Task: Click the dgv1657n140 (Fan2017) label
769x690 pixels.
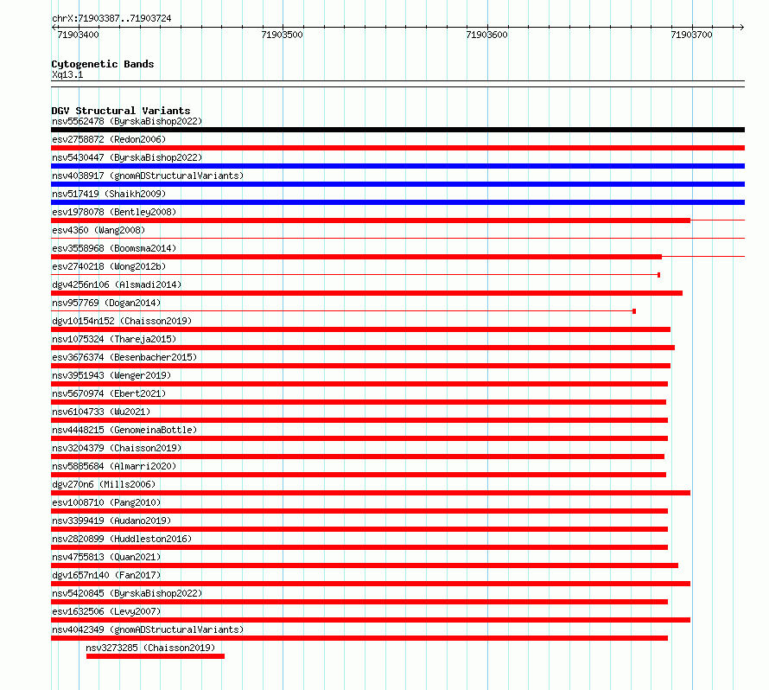Action: (x=106, y=575)
